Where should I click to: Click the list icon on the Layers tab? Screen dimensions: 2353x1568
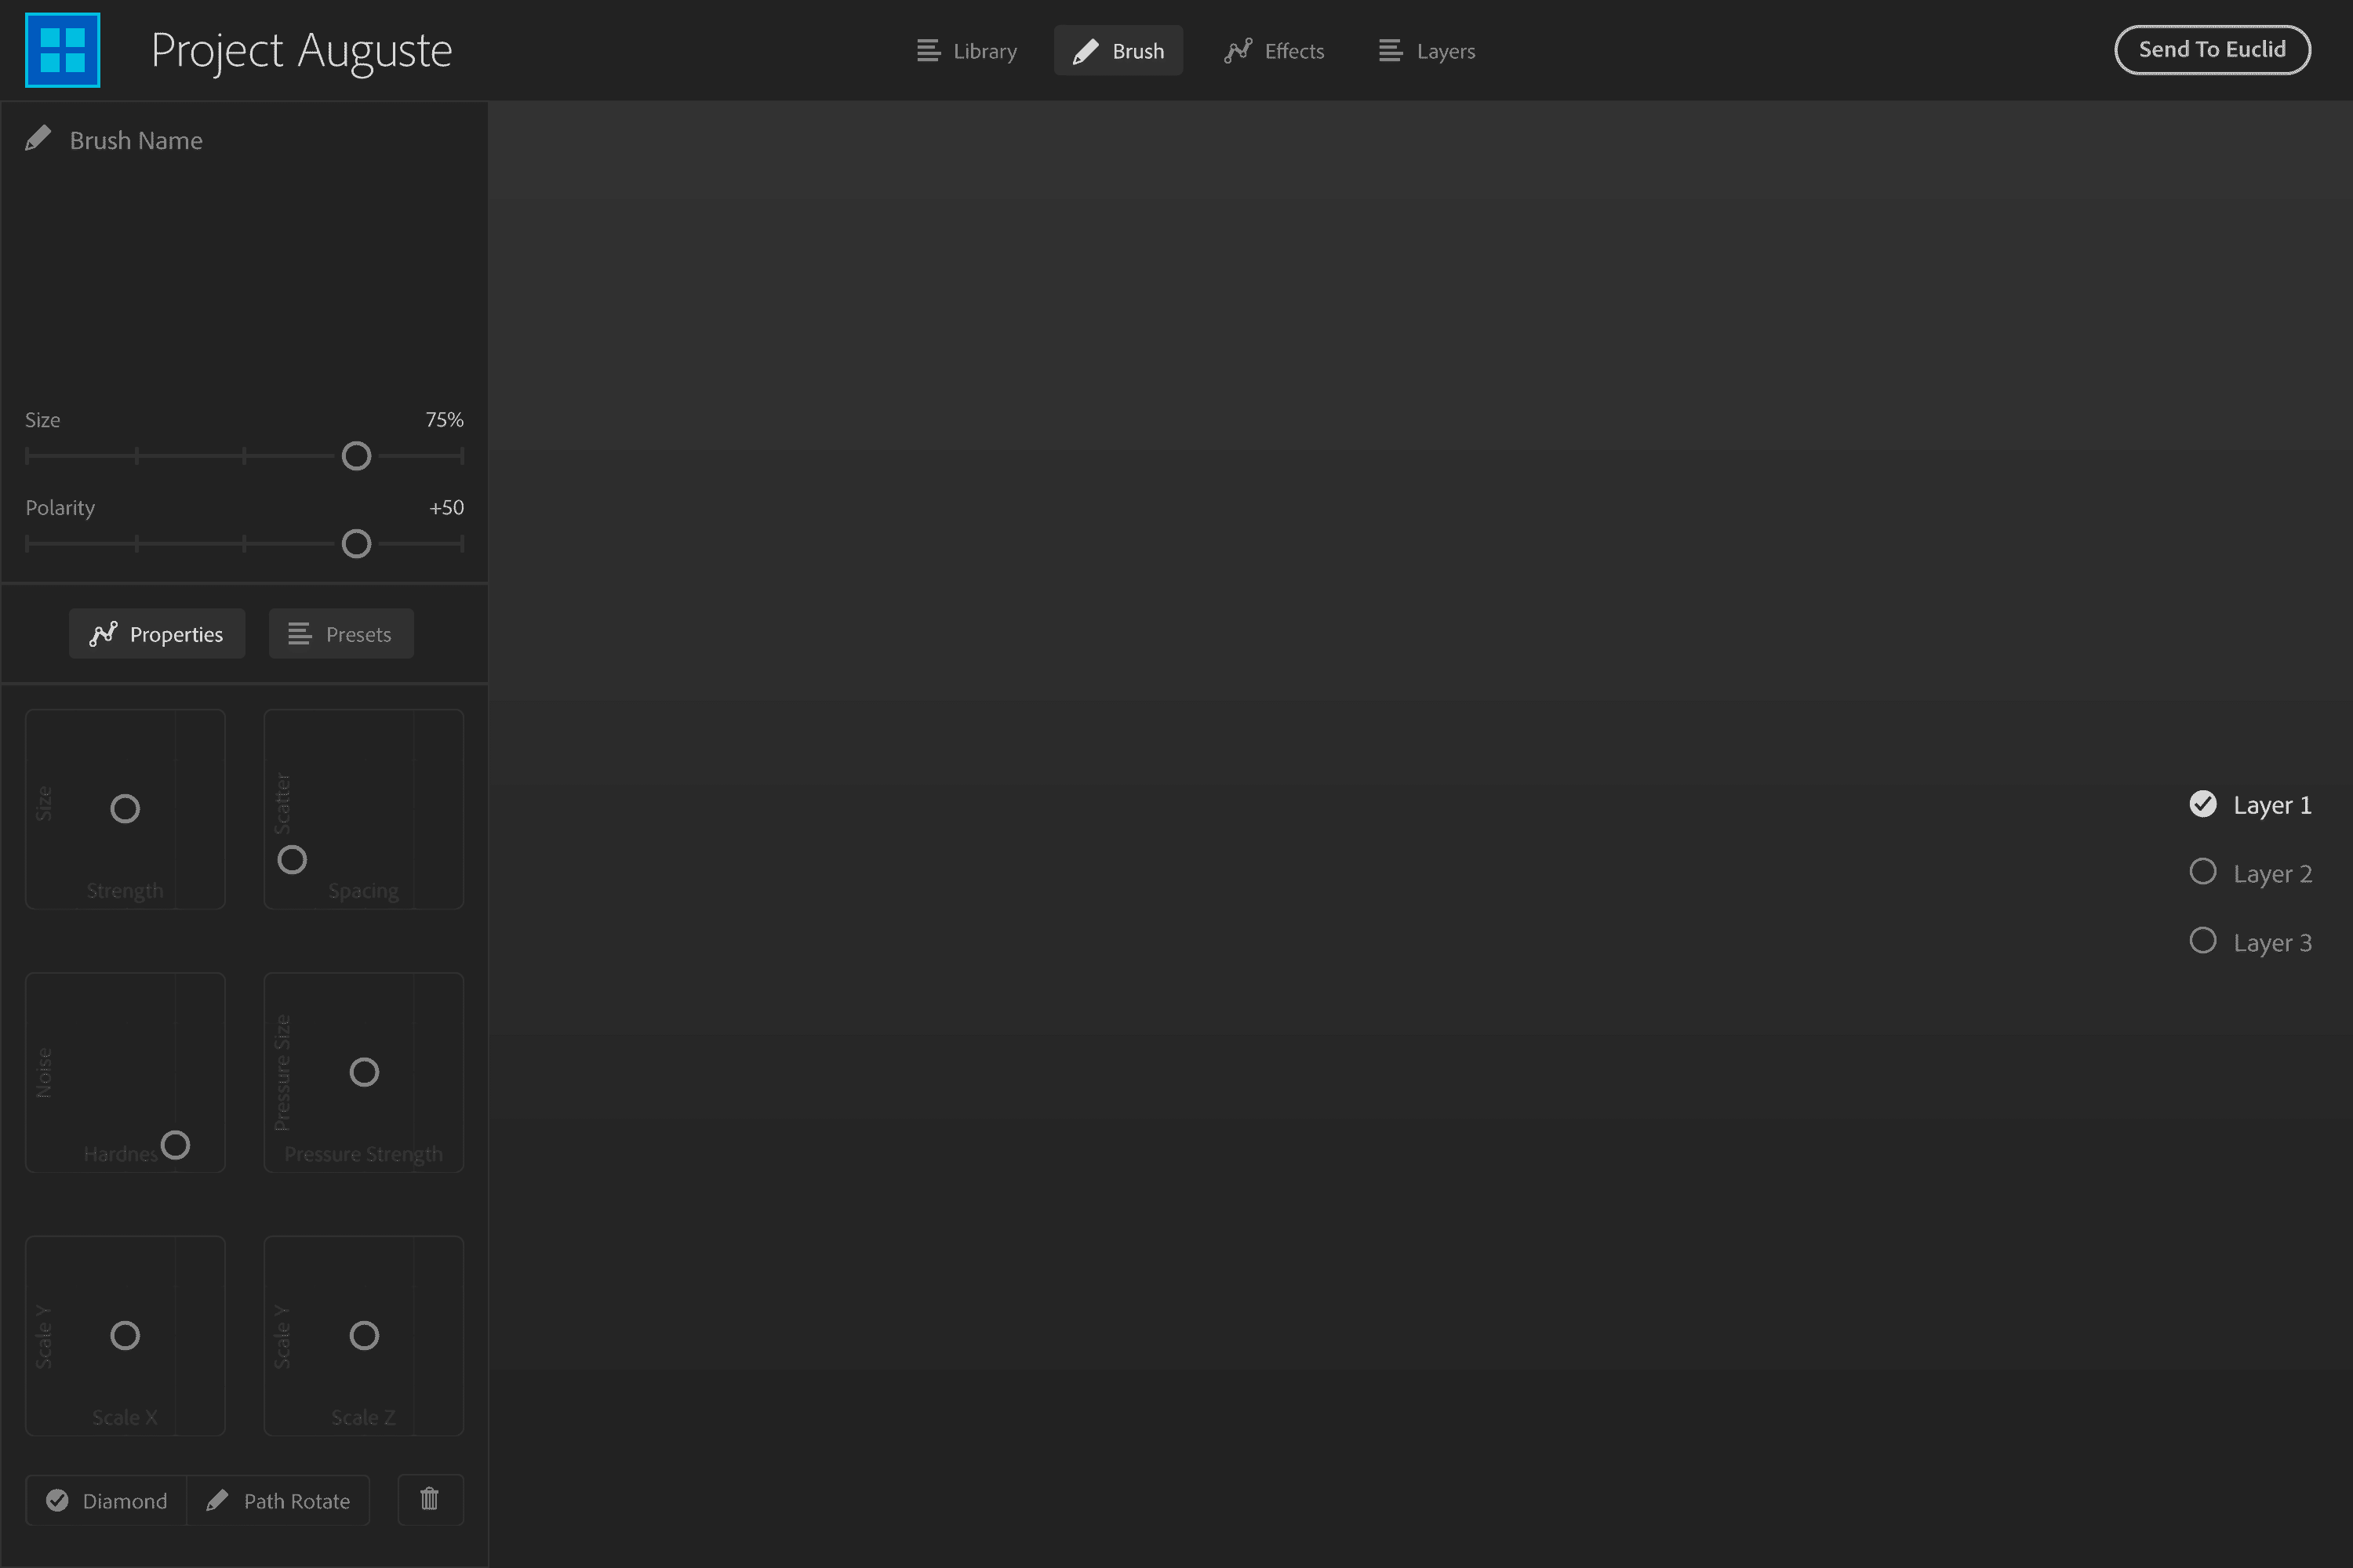tap(1390, 50)
